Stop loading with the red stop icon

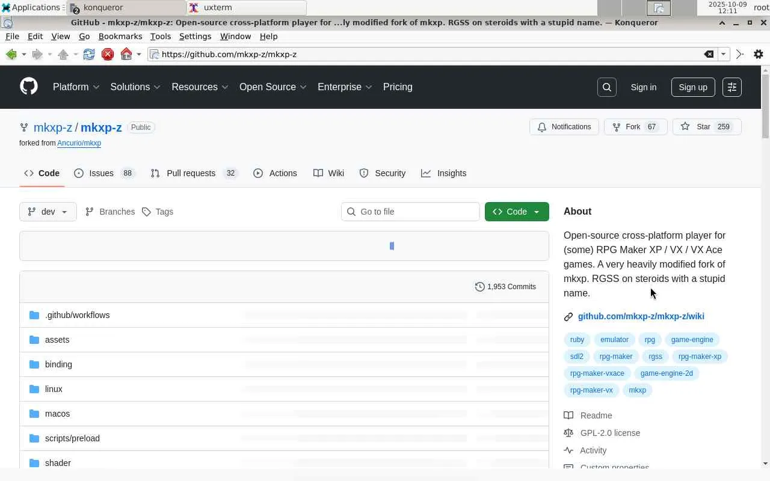click(108, 54)
